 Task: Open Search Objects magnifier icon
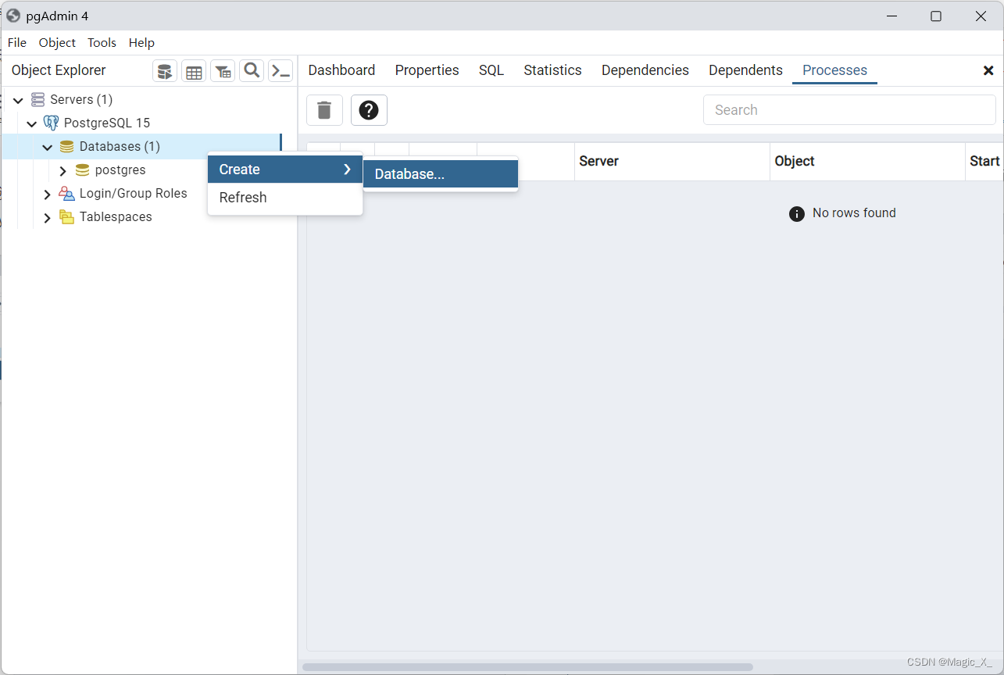click(x=252, y=71)
